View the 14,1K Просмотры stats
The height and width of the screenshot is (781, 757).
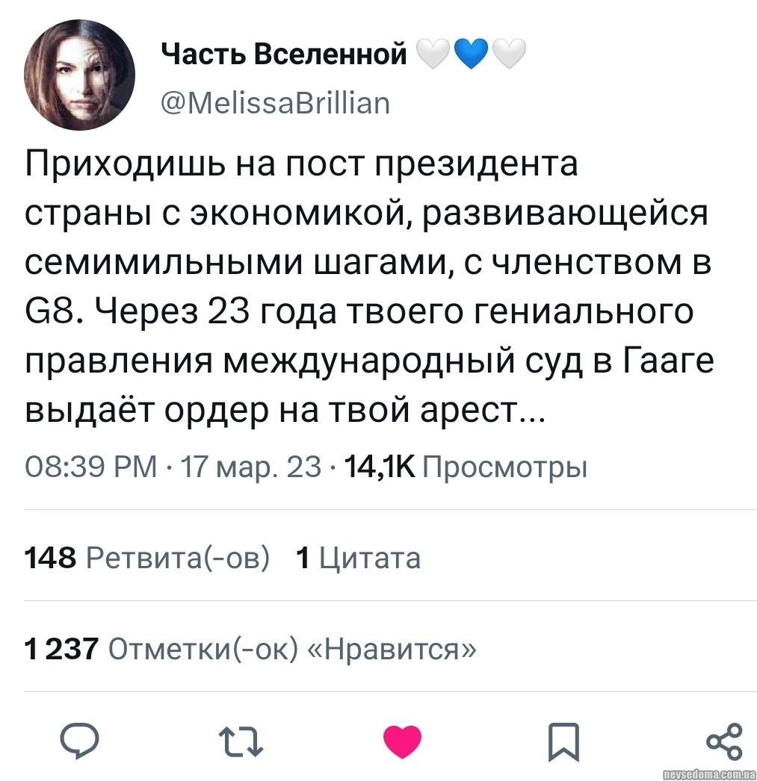(464, 467)
